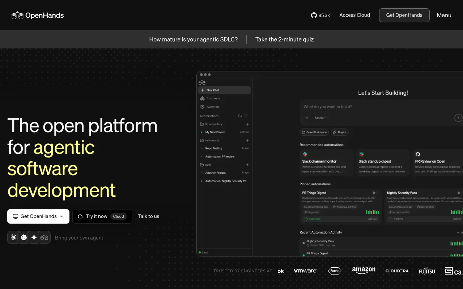Image resolution: width=463 pixels, height=289 pixels.
Task: Expand the hero Get OpenHands dropdown with chevron
Action: coord(38,216)
